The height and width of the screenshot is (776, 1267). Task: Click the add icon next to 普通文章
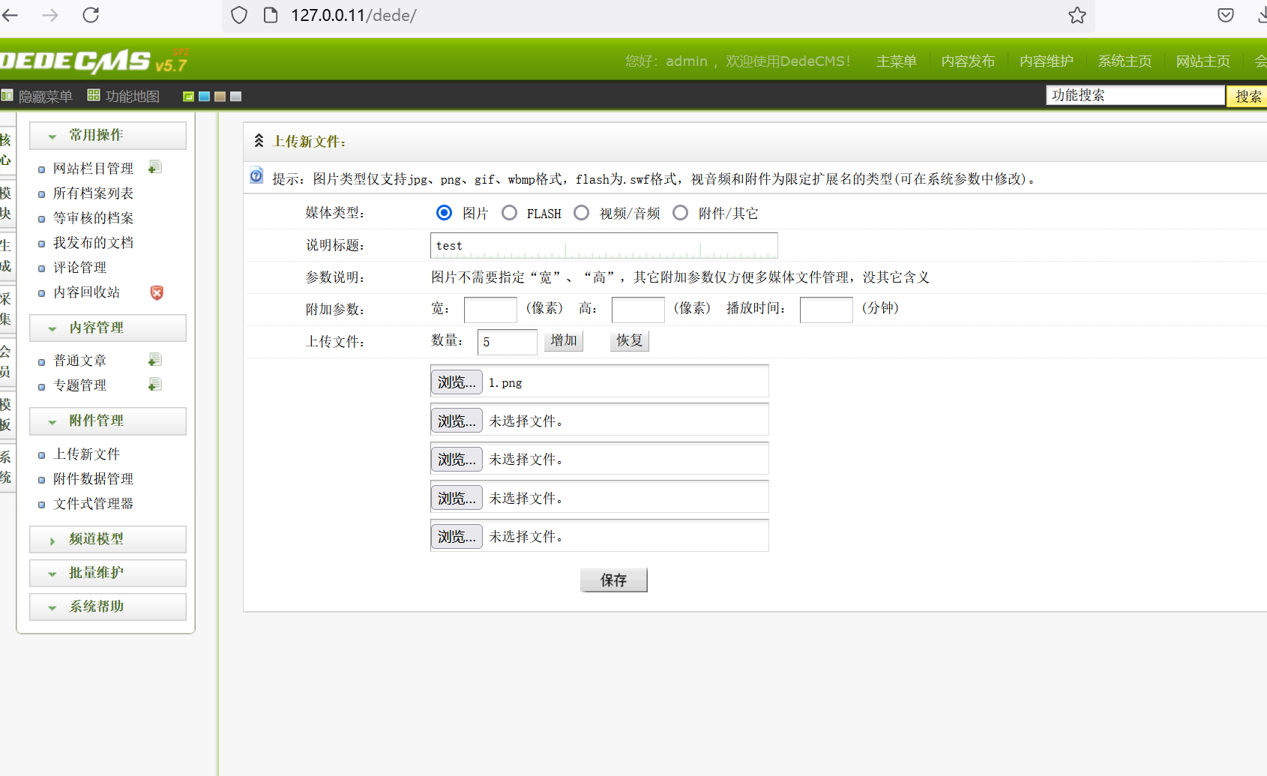(154, 360)
